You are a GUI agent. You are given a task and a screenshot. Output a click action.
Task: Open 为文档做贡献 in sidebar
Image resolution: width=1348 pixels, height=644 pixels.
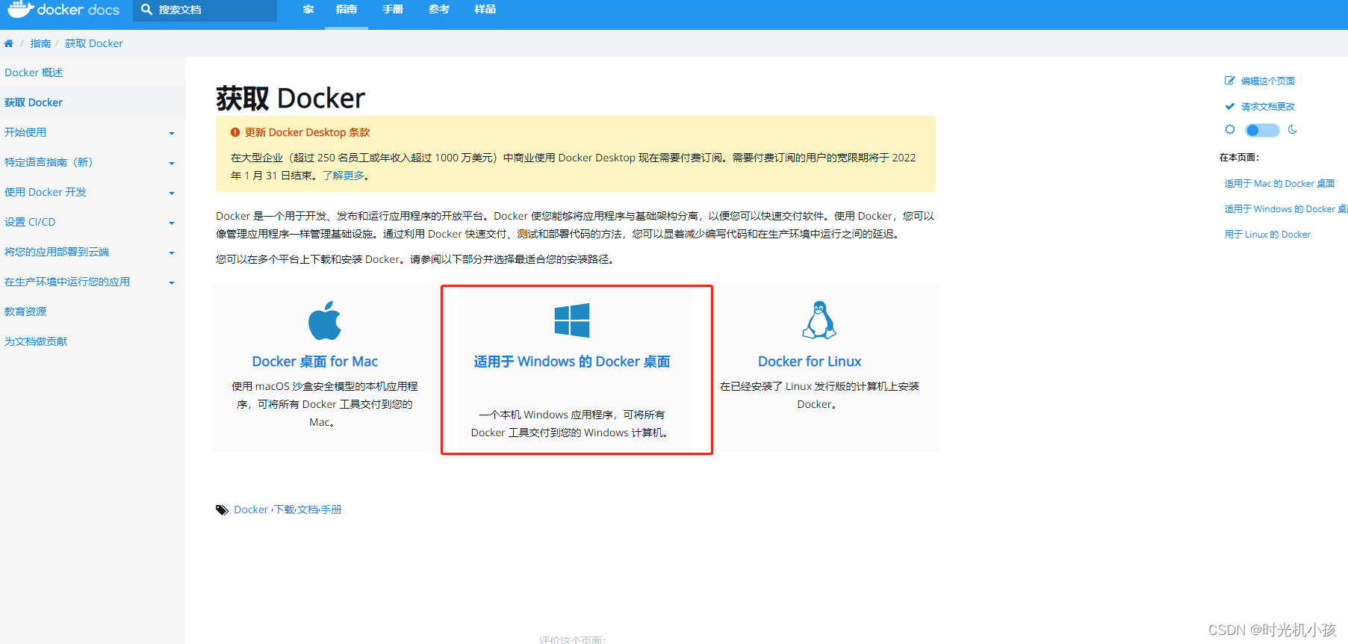tap(36, 341)
